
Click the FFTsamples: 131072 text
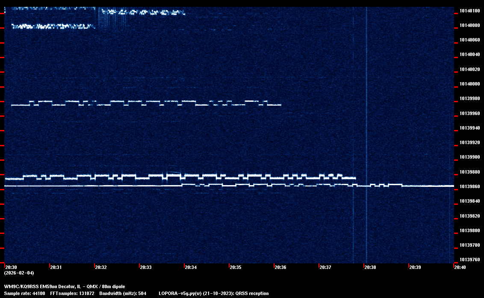click(x=75, y=293)
